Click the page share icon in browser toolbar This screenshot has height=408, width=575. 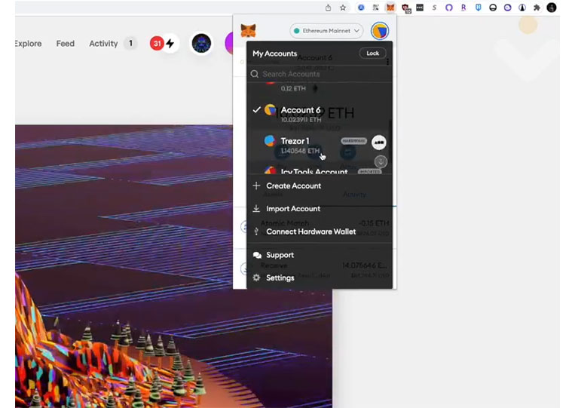click(x=329, y=8)
